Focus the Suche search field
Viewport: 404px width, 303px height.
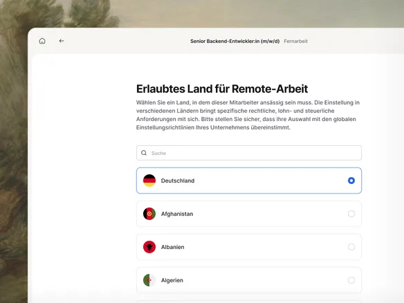pyautogui.click(x=249, y=153)
